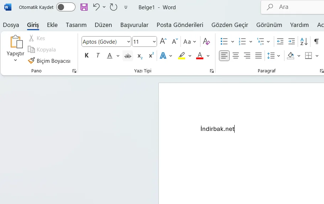Toggle underline formatting

pos(110,56)
